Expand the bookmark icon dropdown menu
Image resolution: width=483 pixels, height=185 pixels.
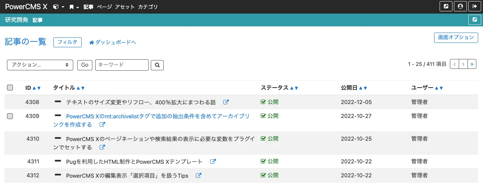pos(74,7)
